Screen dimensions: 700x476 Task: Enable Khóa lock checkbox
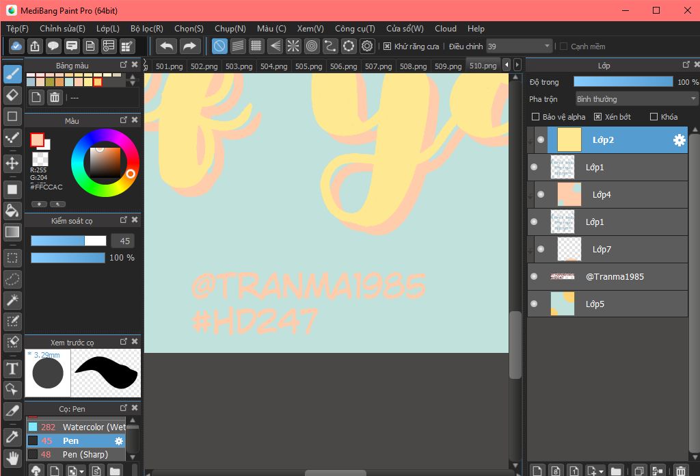[x=654, y=117]
